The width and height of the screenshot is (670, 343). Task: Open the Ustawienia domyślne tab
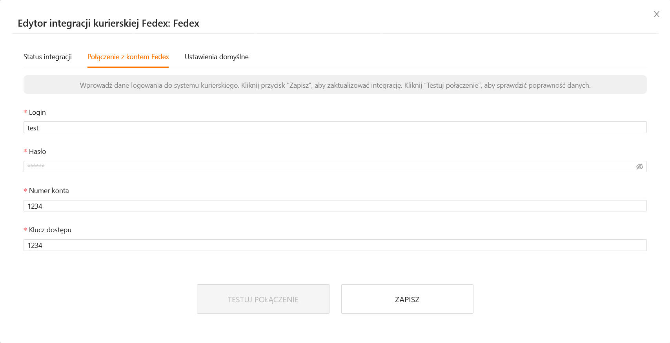click(x=217, y=57)
